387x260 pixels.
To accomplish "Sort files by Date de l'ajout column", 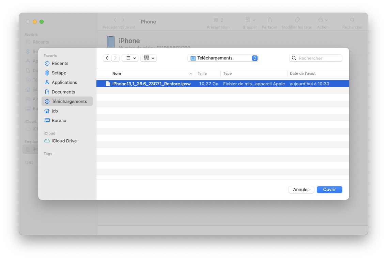I will pos(303,73).
